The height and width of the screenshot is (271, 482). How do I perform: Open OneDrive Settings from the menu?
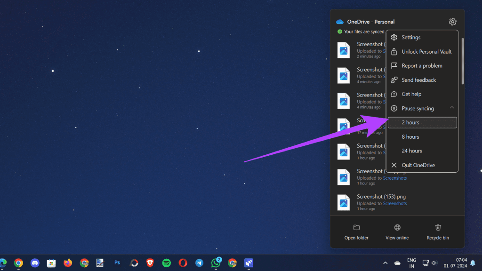coord(410,37)
